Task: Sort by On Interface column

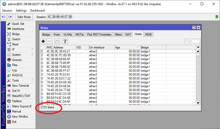Action: click(101, 47)
